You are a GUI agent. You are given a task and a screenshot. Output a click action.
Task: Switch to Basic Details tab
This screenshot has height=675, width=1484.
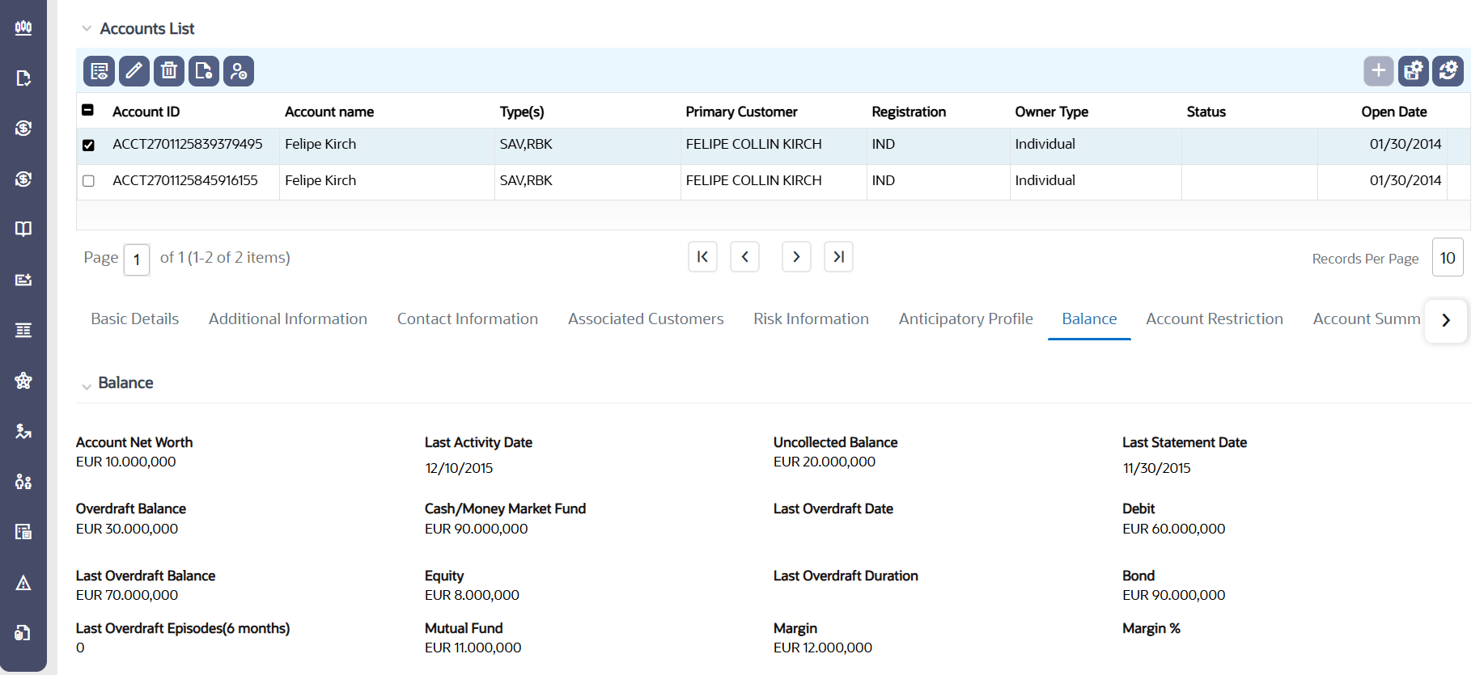[x=135, y=319]
